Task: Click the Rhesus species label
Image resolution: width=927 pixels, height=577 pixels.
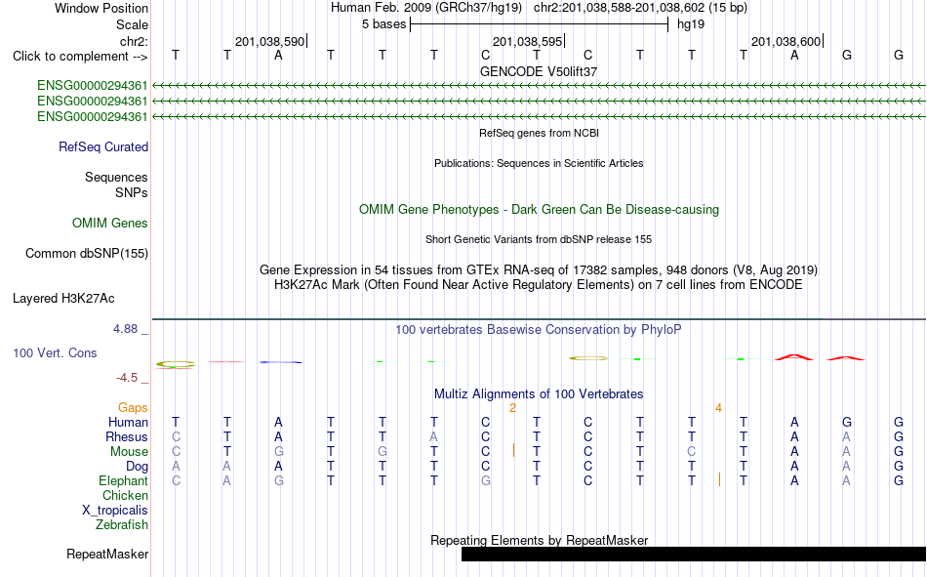Action: 127,436
